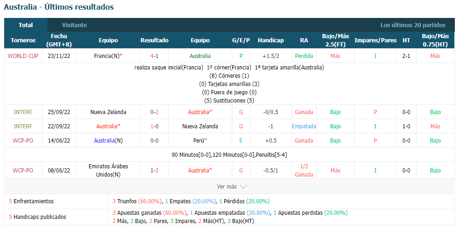Open the 'Los últimos 20 partidos' selector
Image resolution: width=459 pixels, height=229 pixels.
[413, 25]
